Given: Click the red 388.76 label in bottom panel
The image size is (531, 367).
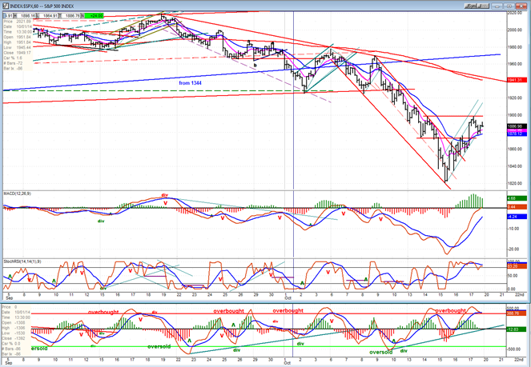Looking at the screenshot, I should click(516, 313).
